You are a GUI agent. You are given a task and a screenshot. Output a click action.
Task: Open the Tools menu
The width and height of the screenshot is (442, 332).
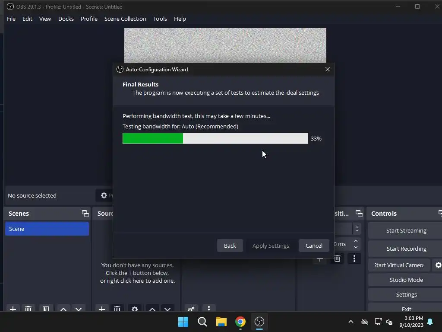point(160,19)
